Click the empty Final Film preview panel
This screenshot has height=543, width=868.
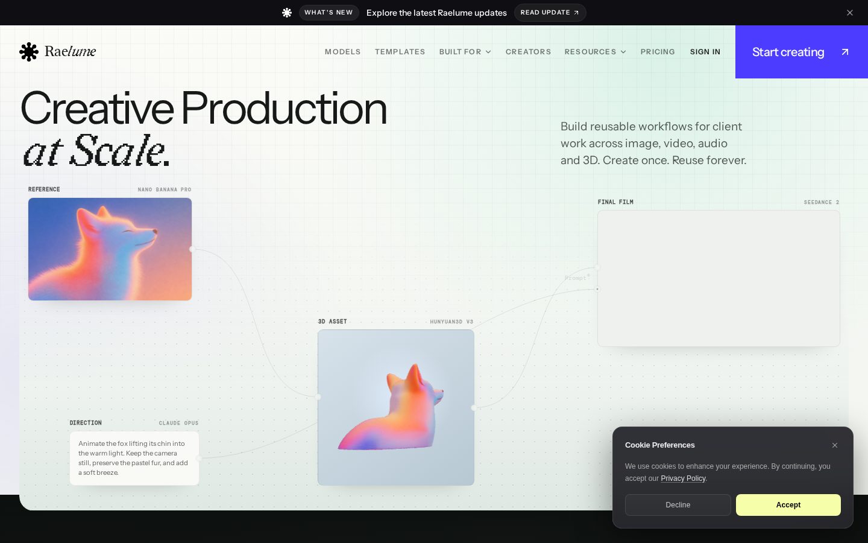(x=719, y=278)
